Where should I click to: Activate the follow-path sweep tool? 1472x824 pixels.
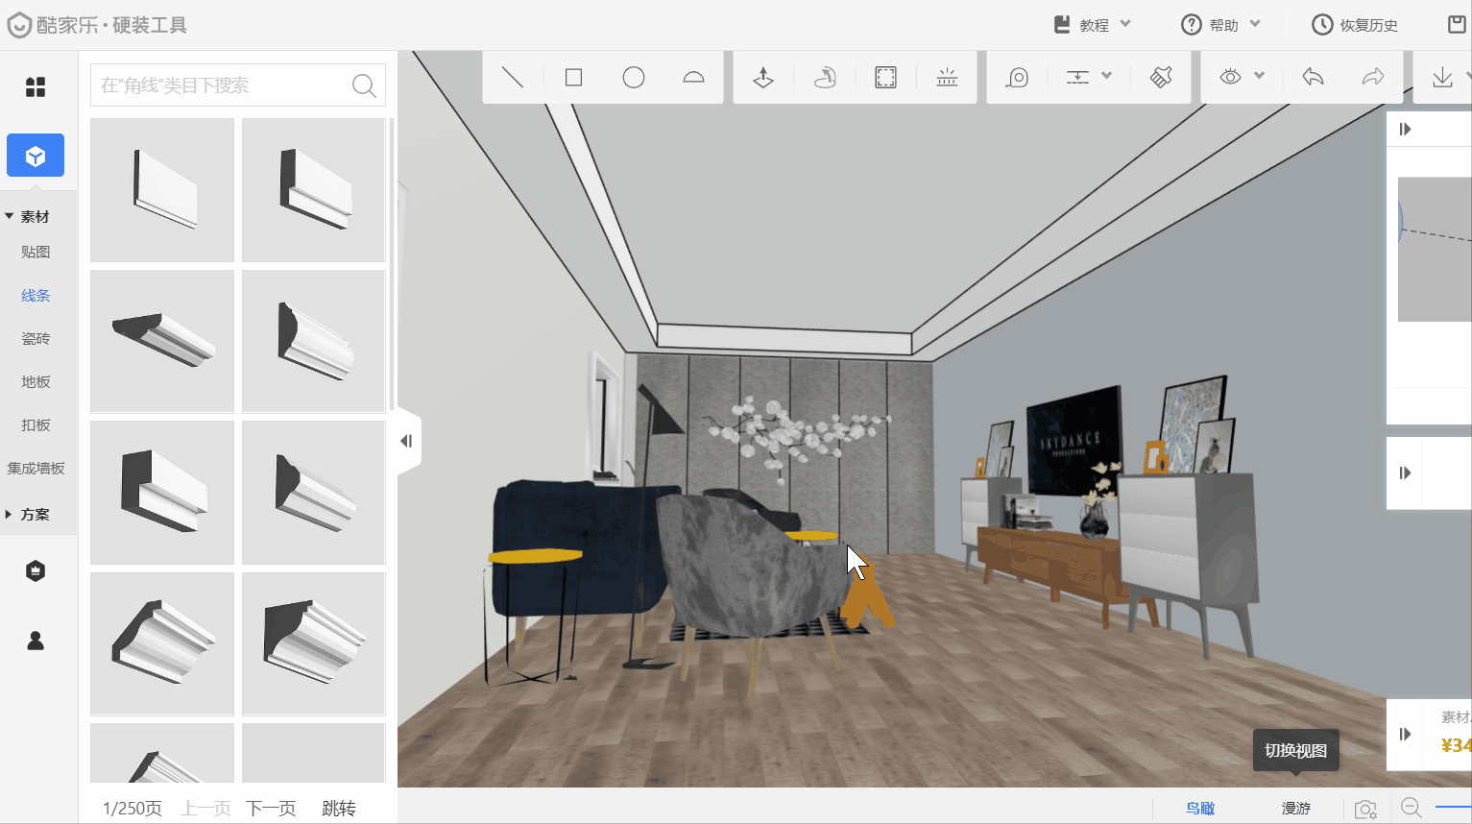click(825, 77)
